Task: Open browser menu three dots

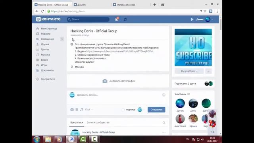Action: pos(217,11)
